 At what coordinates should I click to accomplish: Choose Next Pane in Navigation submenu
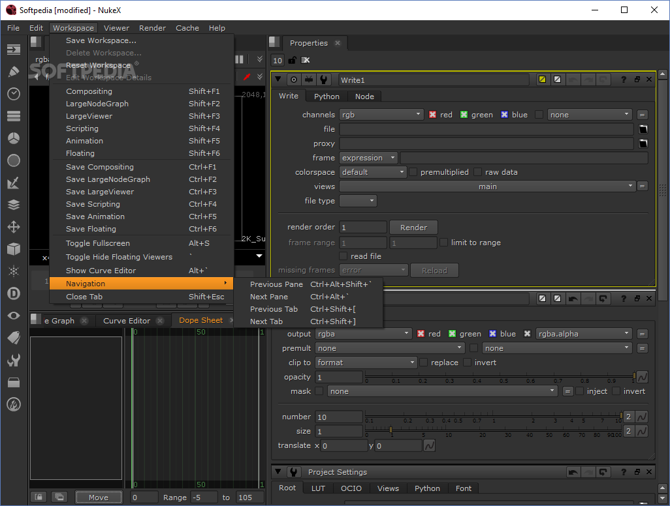(x=310, y=297)
